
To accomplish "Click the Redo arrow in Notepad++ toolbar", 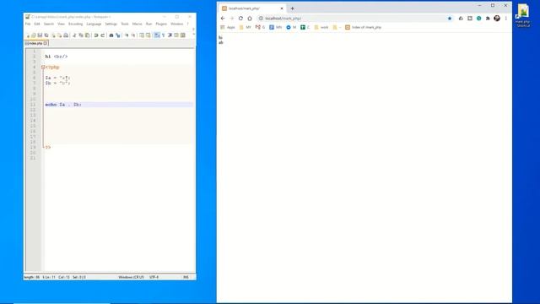I will 103,35.
